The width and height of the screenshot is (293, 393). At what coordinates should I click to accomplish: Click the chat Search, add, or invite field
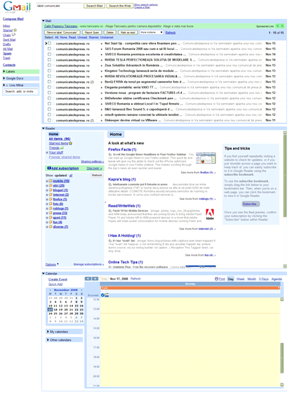point(21,91)
